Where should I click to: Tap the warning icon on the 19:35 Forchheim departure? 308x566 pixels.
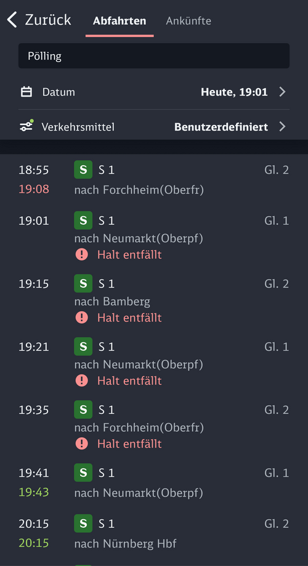tap(81, 443)
